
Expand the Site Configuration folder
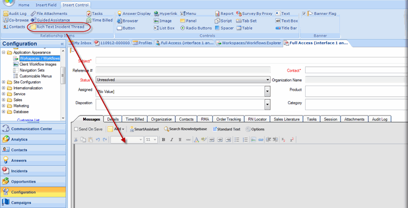[x=4, y=82]
